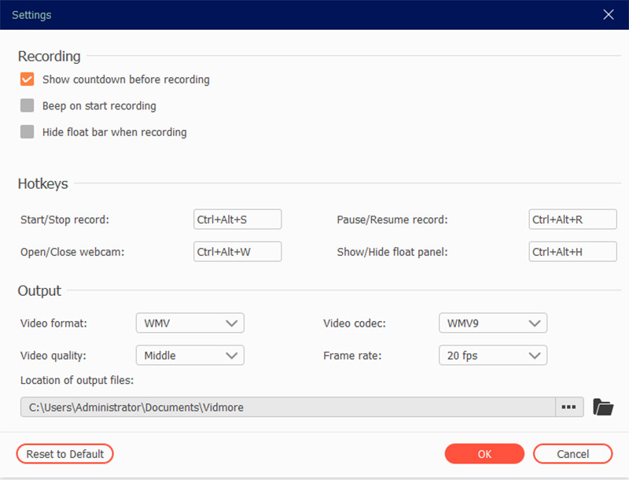Click the Settings title bar text
The image size is (629, 480).
[x=32, y=15]
